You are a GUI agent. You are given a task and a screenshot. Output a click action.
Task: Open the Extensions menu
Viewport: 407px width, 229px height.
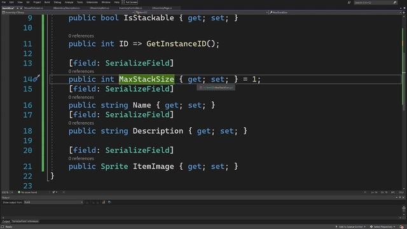[92, 3]
